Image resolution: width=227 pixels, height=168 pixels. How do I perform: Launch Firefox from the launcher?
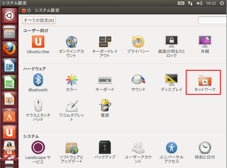[9, 49]
